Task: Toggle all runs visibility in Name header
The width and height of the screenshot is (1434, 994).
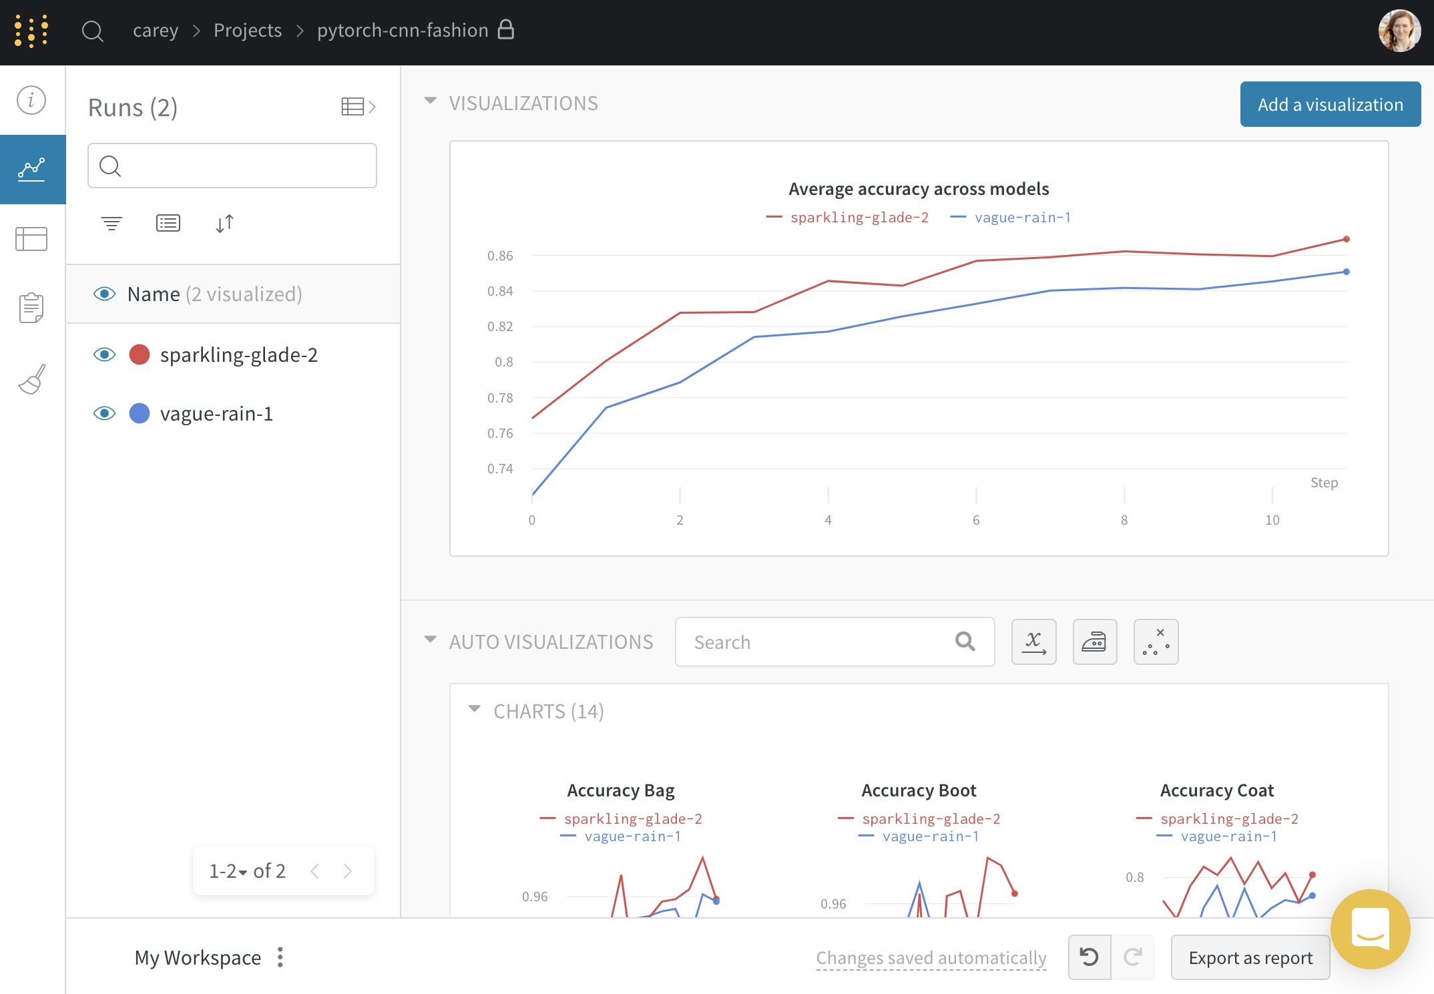Action: tap(104, 294)
